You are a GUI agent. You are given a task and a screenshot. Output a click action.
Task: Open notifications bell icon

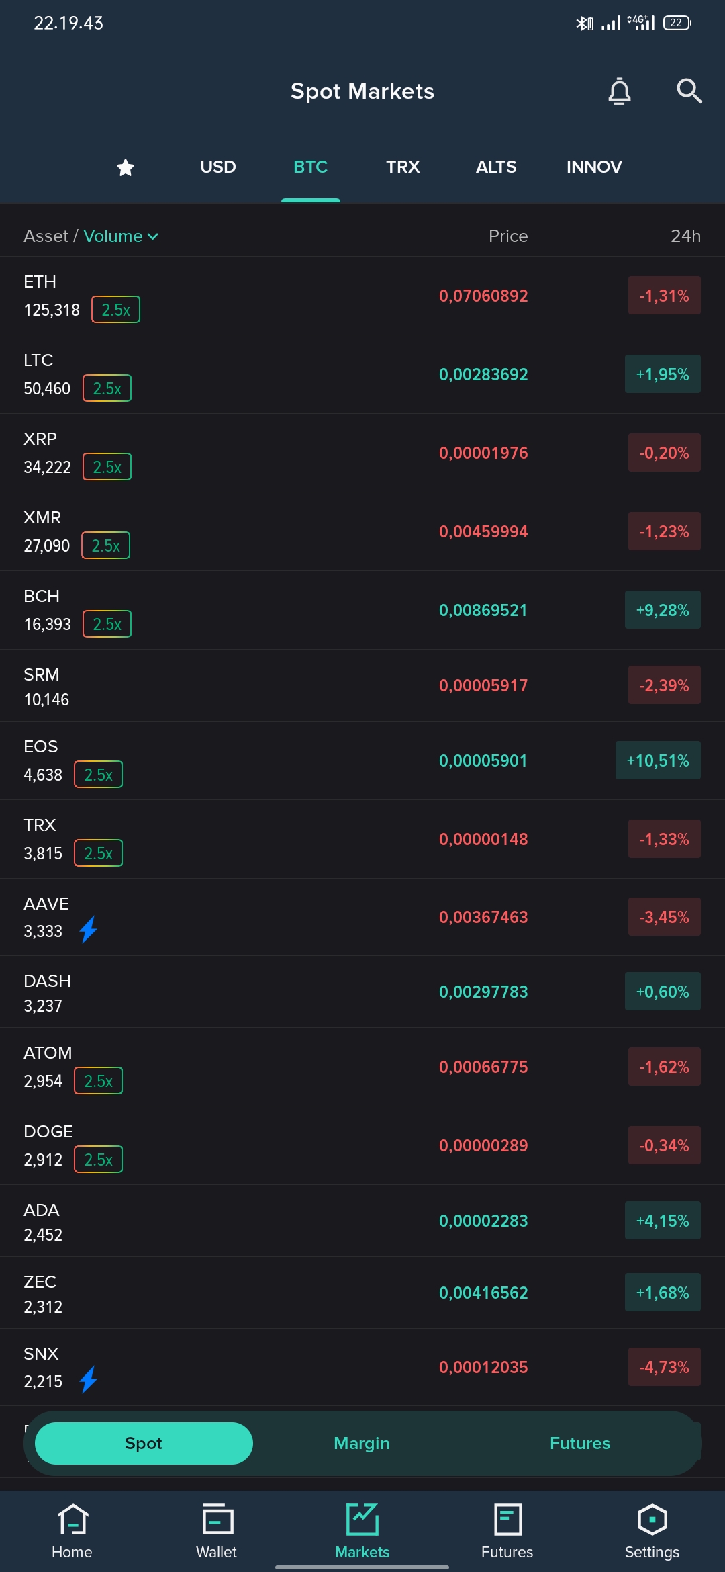pyautogui.click(x=619, y=91)
